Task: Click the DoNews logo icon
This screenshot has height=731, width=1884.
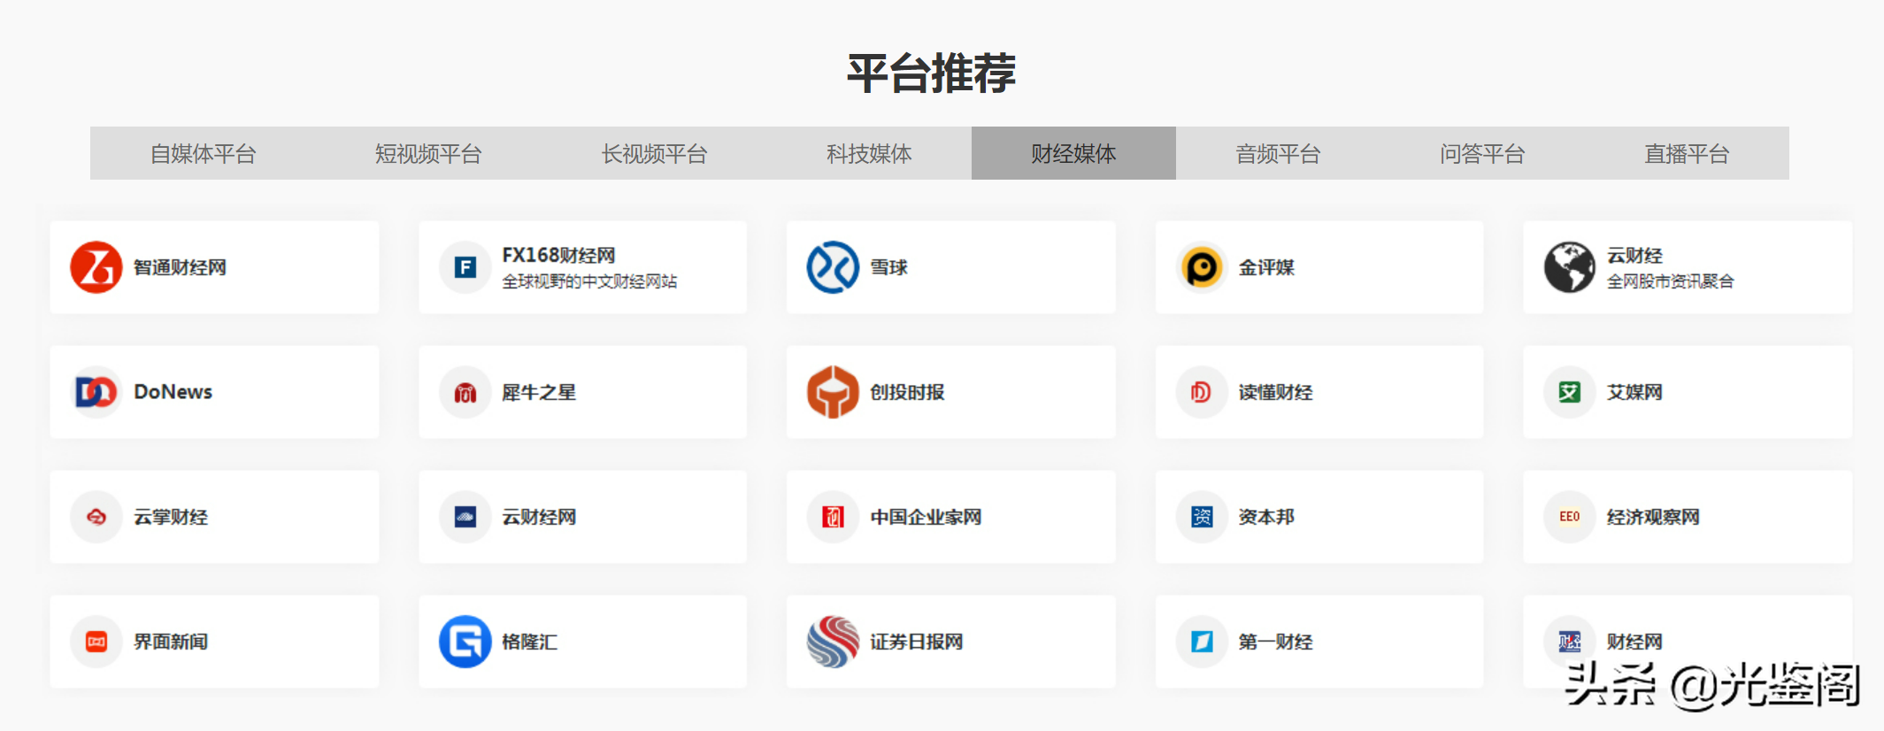Action: [96, 392]
